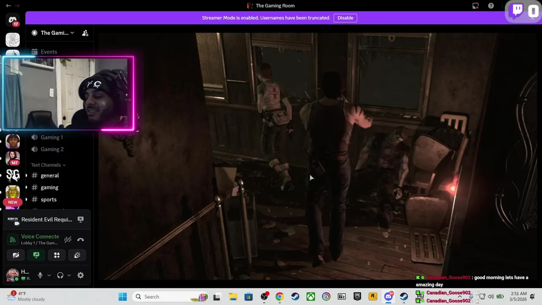Disconnect from voice with hang-up icon
The image size is (542, 305).
(80, 240)
